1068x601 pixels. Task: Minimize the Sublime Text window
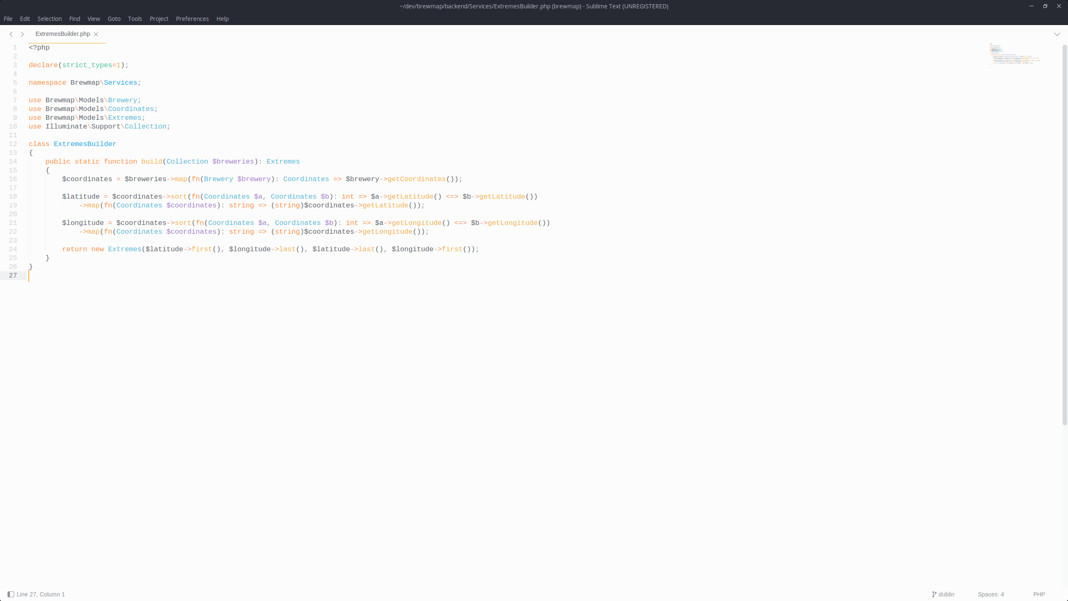pos(1030,6)
